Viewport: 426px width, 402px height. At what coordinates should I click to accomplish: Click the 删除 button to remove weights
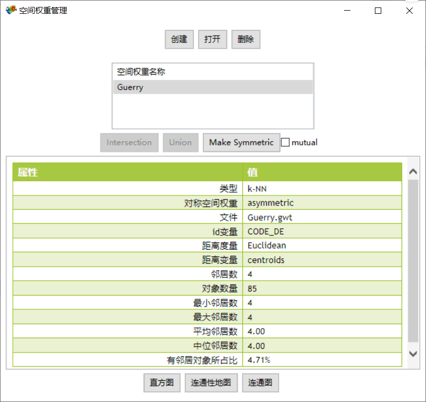coord(245,39)
